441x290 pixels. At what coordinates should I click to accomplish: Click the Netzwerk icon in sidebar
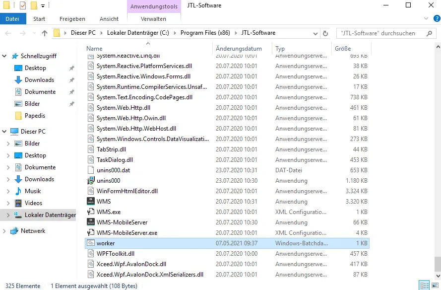(14, 231)
